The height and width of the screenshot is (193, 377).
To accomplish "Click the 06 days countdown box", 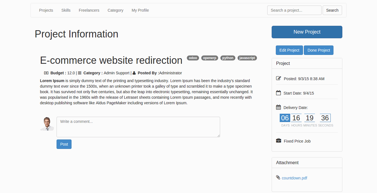I will coord(285,118).
